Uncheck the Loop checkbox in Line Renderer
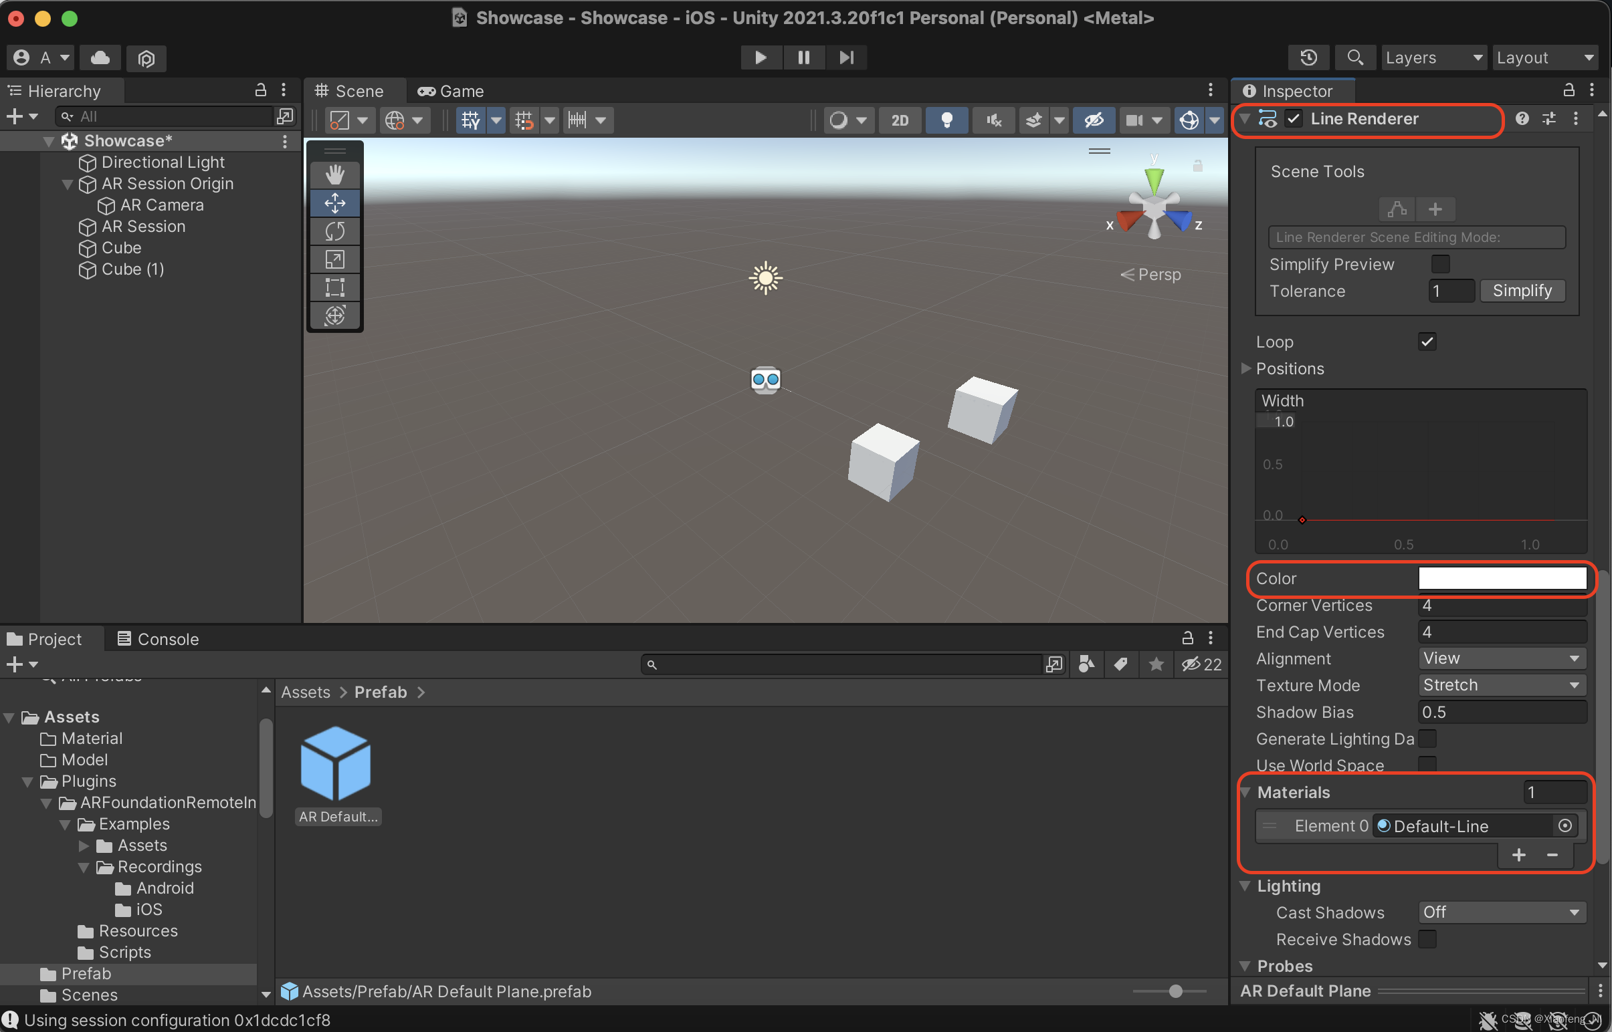 1427,341
